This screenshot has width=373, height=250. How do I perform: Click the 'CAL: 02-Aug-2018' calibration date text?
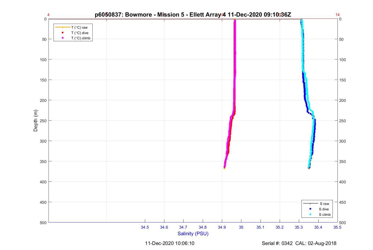(x=316, y=243)
